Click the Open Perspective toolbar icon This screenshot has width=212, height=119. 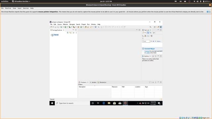[x=155, y=27]
